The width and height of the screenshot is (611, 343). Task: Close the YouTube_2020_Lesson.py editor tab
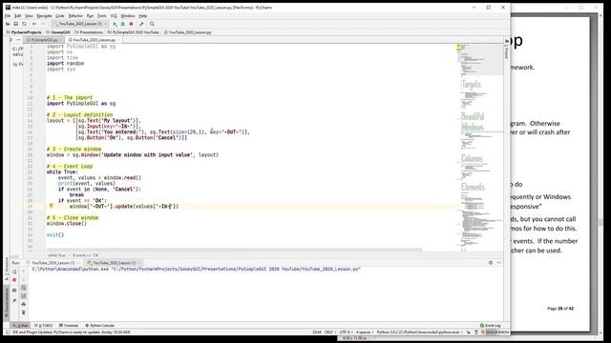[118, 40]
